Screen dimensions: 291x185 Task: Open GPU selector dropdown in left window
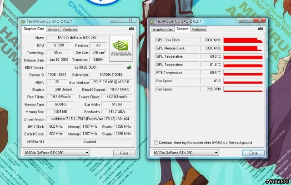tap(56, 153)
